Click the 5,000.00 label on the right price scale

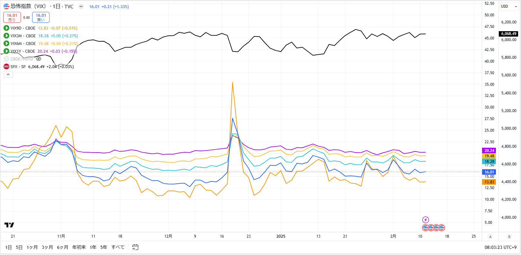(509, 128)
